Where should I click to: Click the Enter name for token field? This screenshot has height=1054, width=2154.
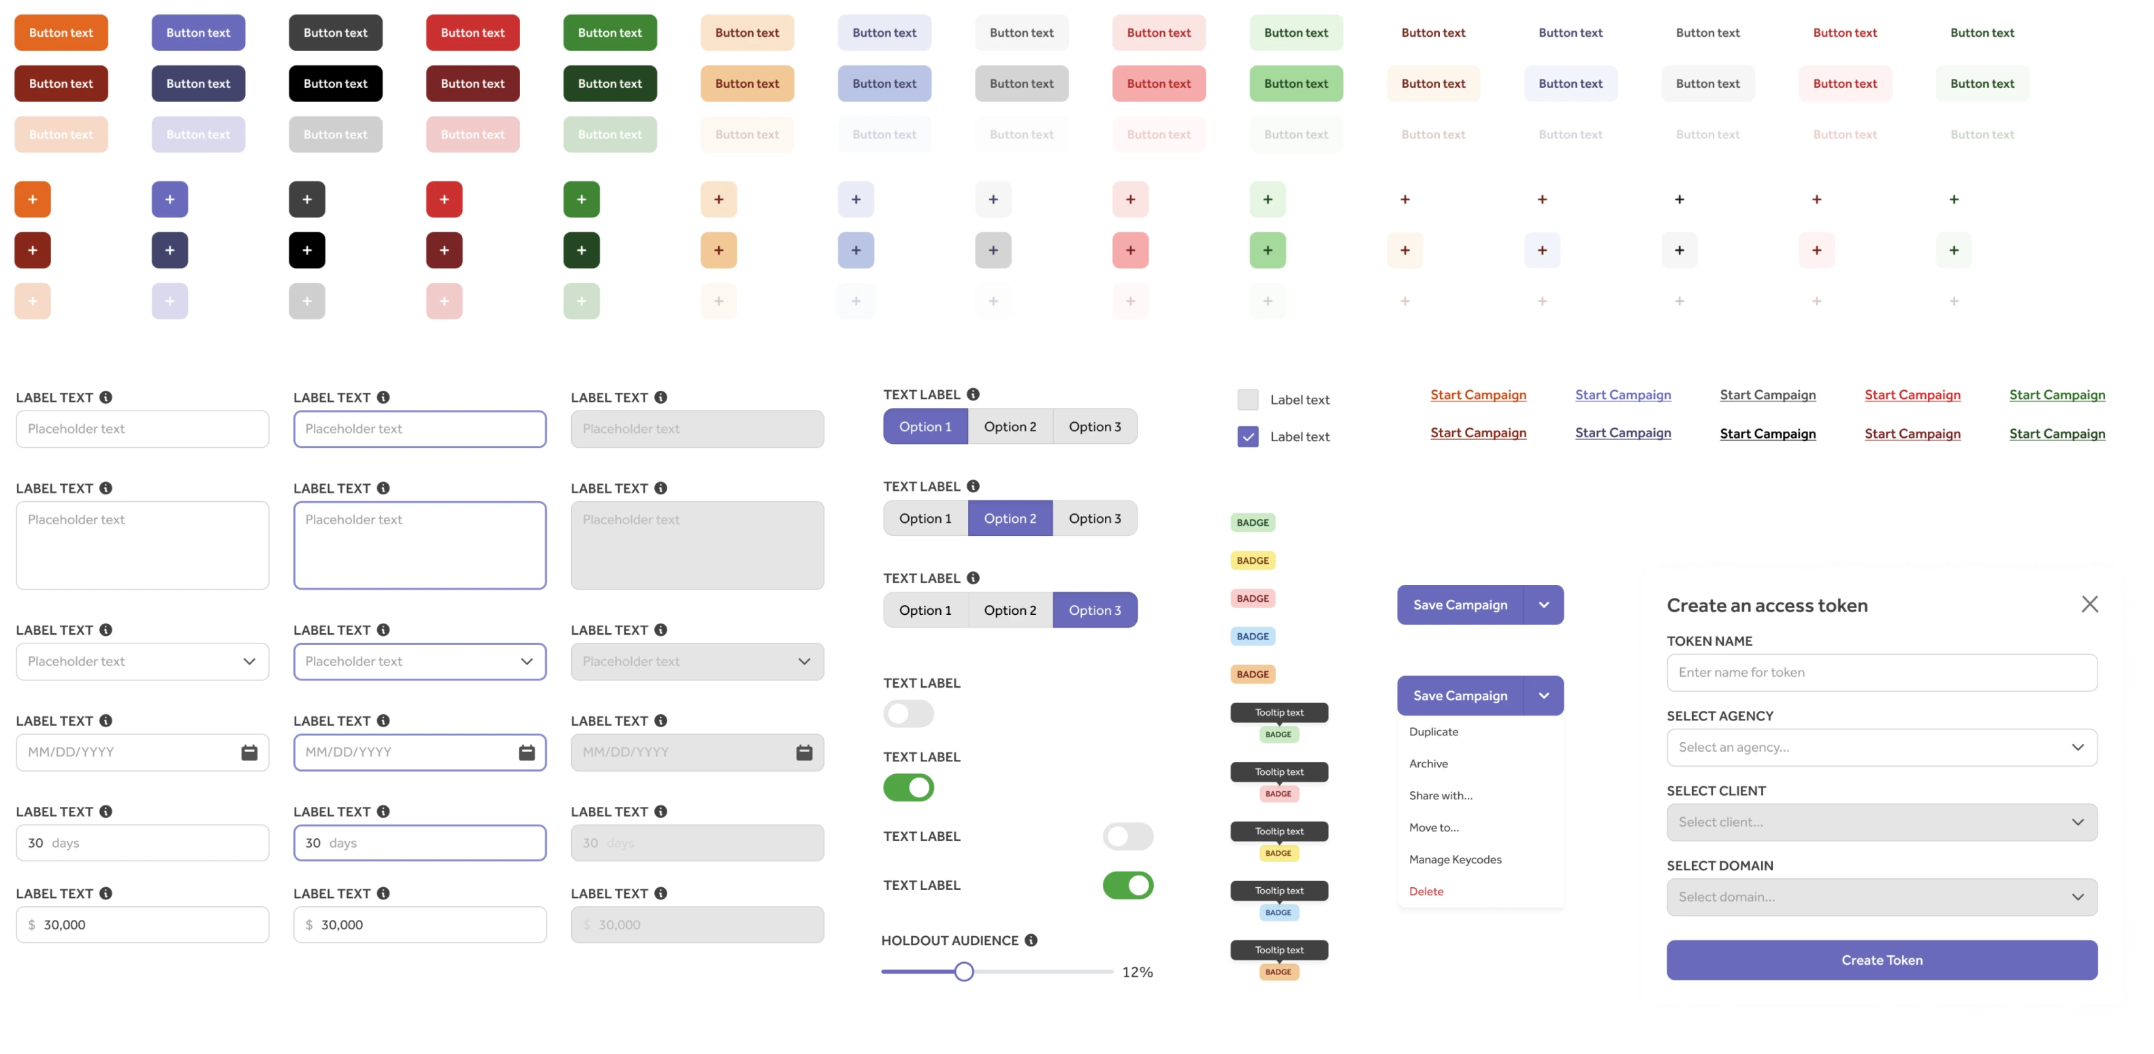coord(1882,673)
